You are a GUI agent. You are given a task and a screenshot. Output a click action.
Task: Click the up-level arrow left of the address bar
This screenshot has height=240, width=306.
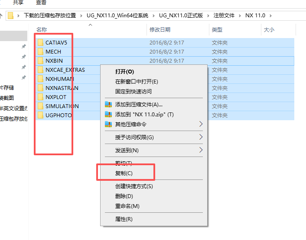pyautogui.click(x=1, y=16)
